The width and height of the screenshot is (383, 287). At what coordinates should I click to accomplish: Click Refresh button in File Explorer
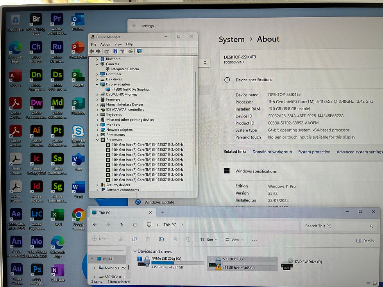(135, 225)
